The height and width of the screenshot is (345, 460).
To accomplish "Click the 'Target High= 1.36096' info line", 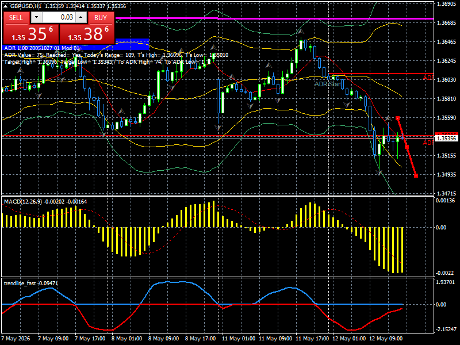I will [105, 62].
